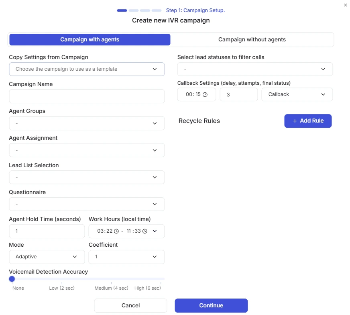Set voicemail detection slider to Medium (4 sec)

pyautogui.click(x=112, y=279)
